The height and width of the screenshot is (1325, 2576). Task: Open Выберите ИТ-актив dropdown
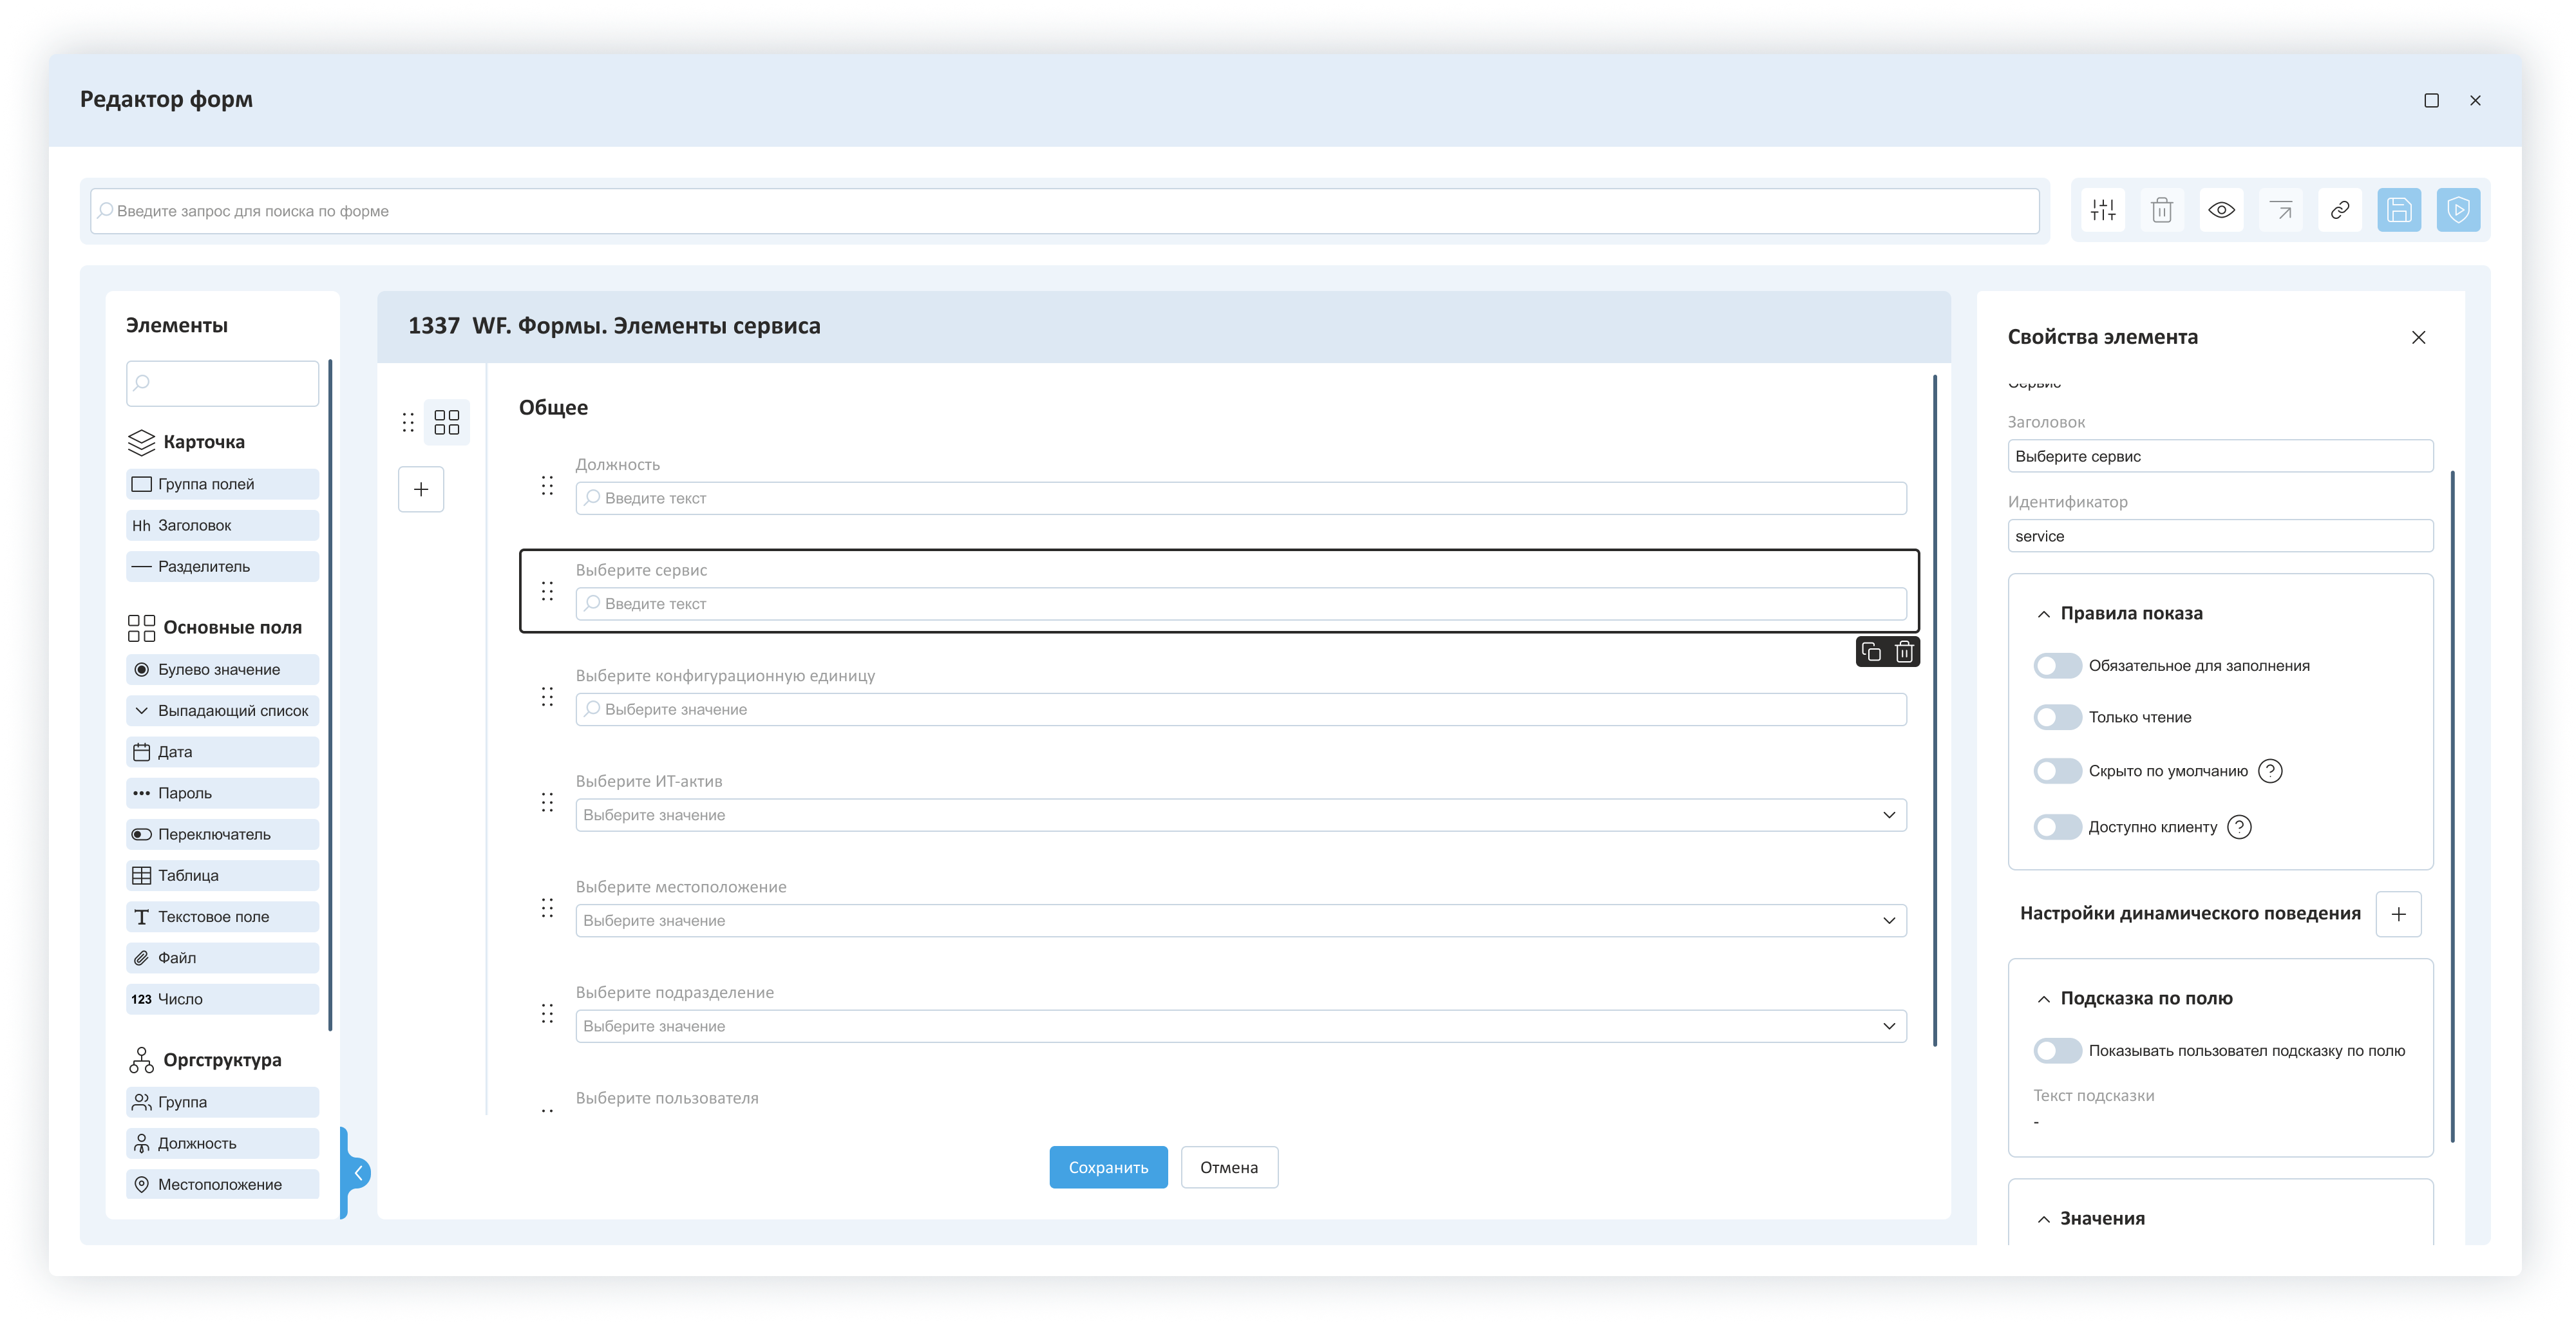click(1240, 815)
